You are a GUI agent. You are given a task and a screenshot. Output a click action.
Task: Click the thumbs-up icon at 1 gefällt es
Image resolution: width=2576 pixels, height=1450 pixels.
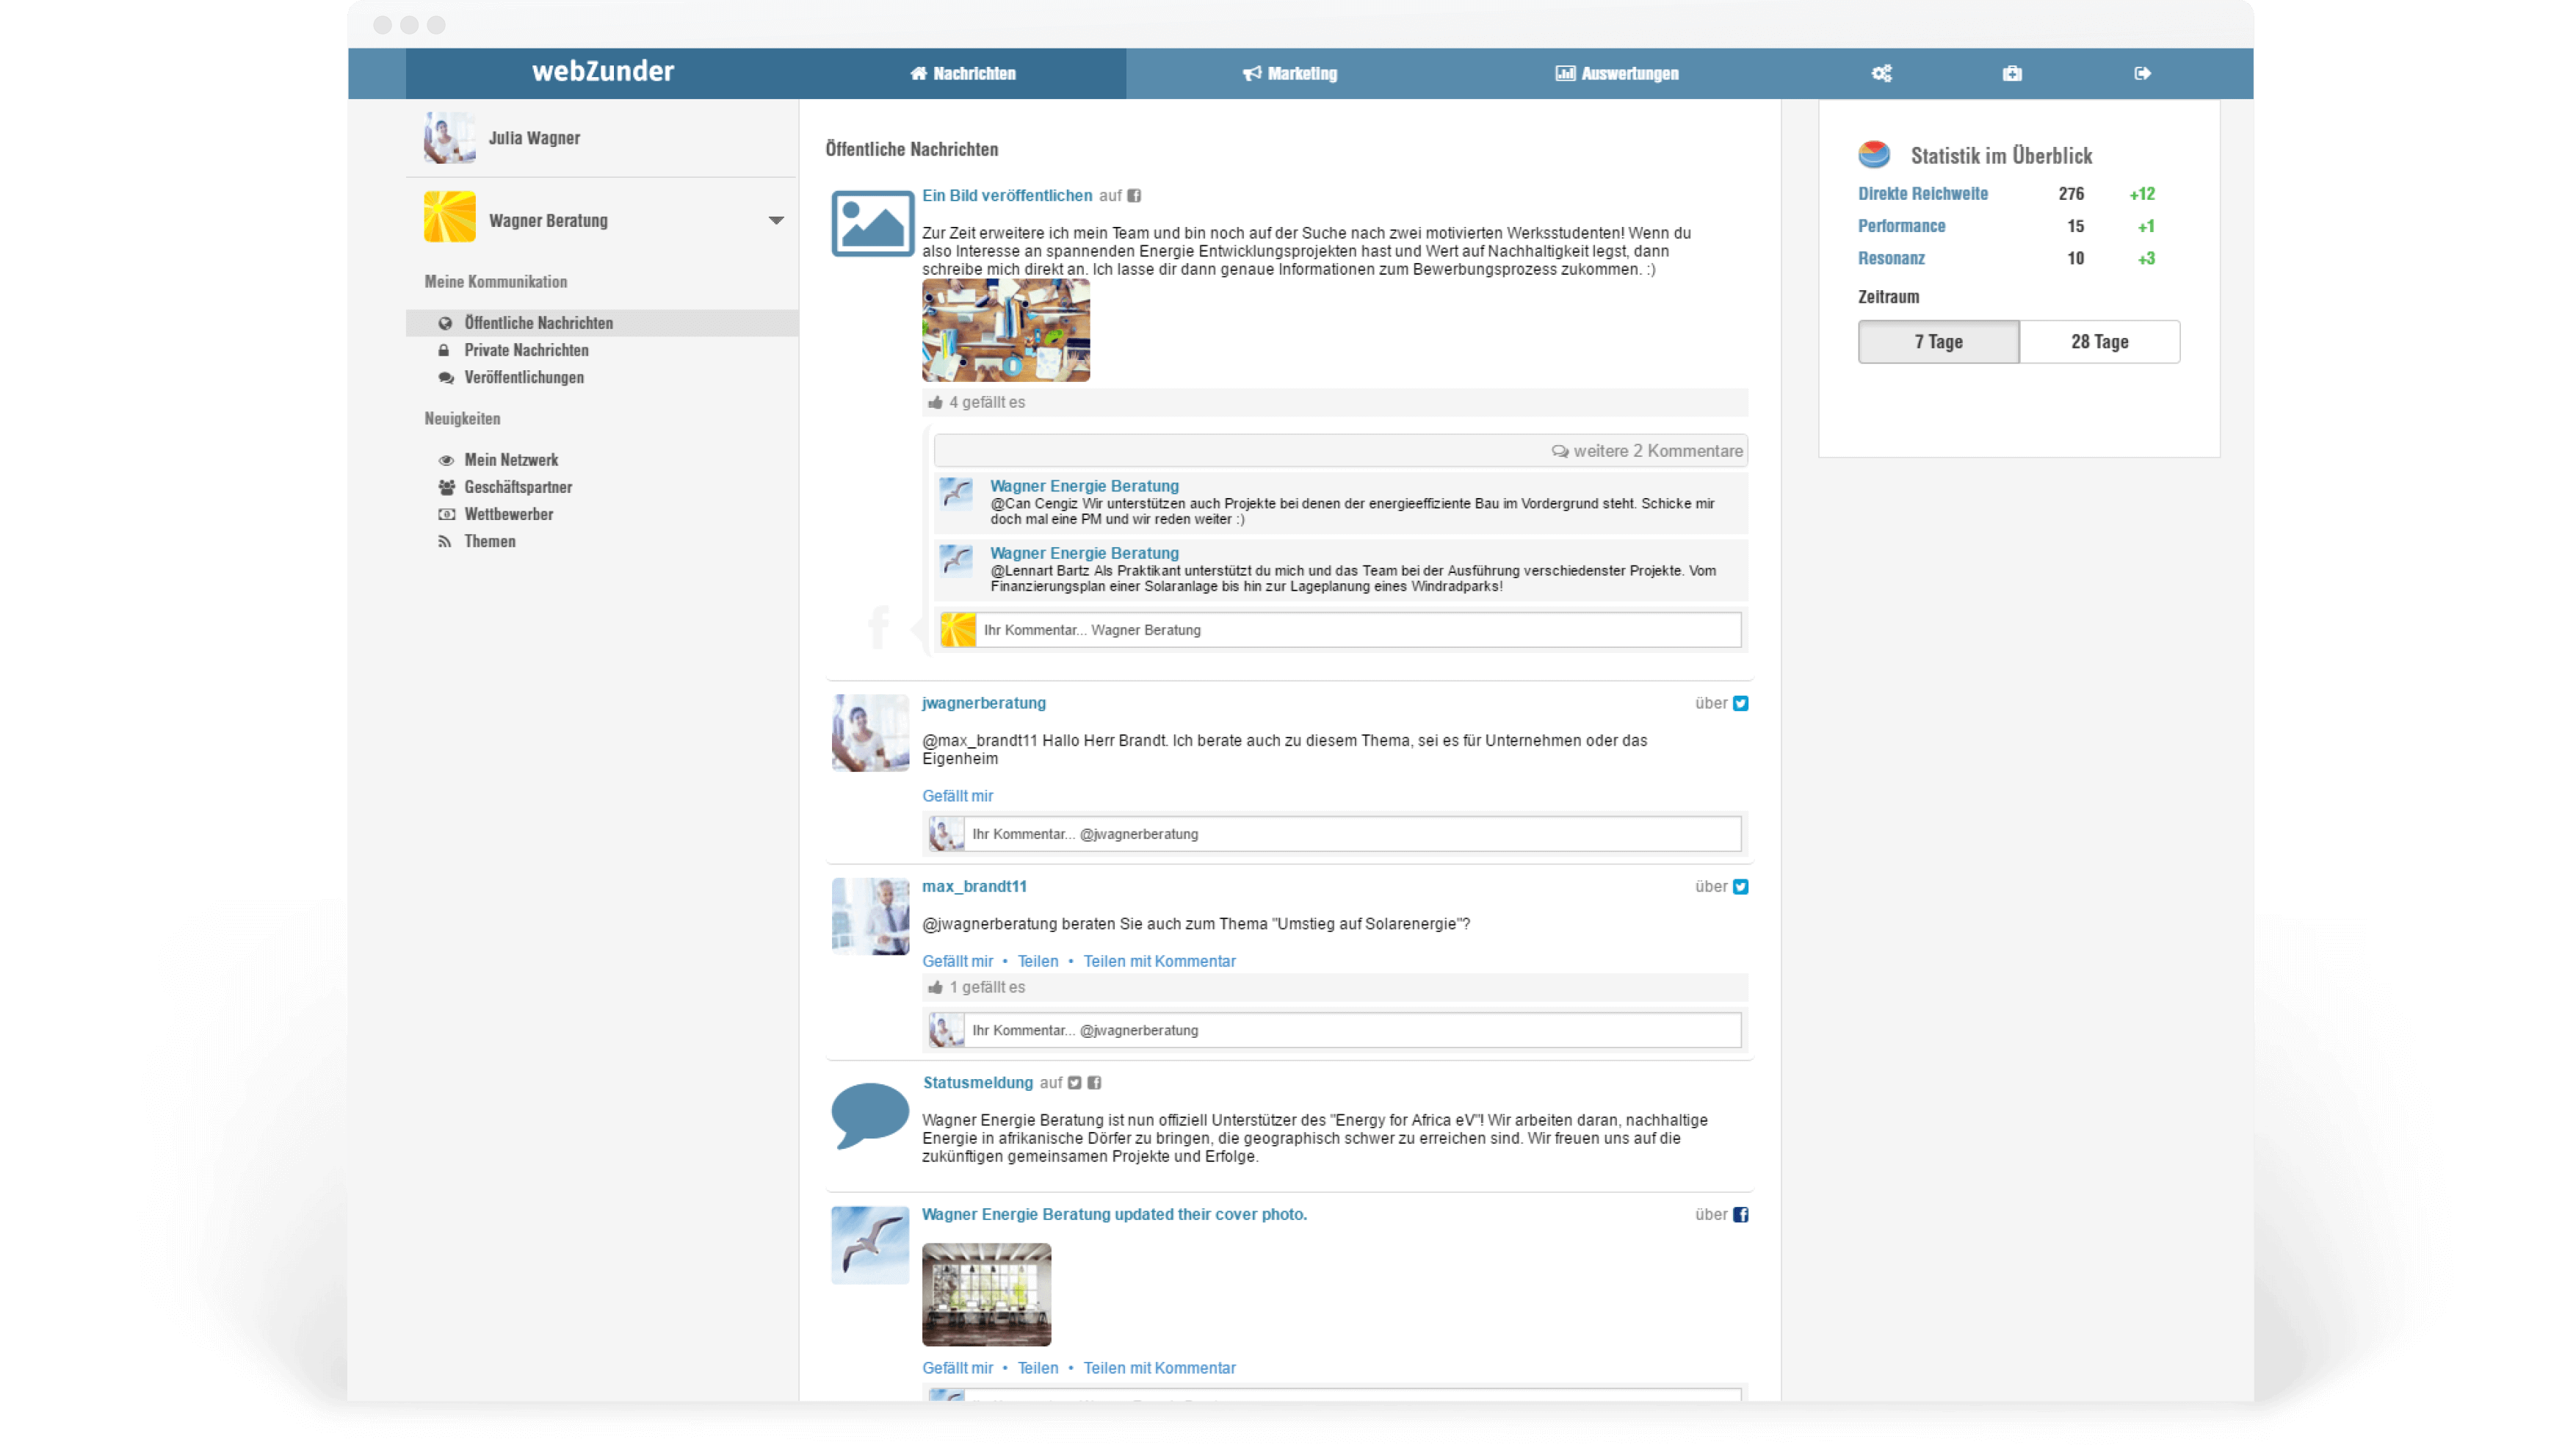[935, 987]
